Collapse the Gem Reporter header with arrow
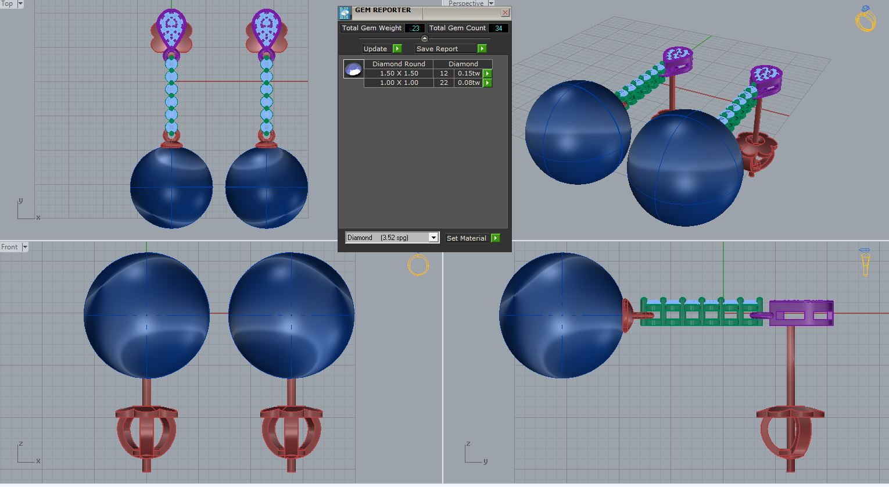This screenshot has width=889, height=487. tap(424, 38)
